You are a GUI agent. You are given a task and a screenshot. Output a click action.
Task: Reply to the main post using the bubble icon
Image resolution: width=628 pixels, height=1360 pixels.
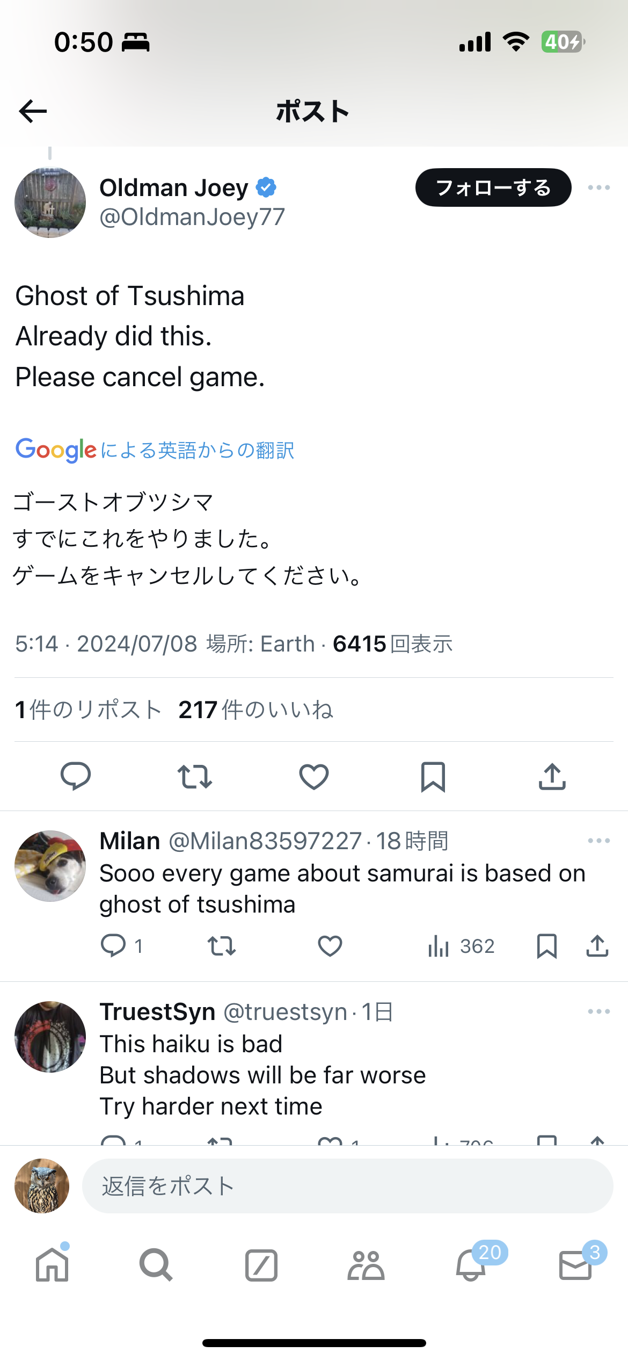tap(76, 776)
